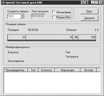Start the test with the Пуск button
This screenshot has width=104, height=96.
[89, 11]
